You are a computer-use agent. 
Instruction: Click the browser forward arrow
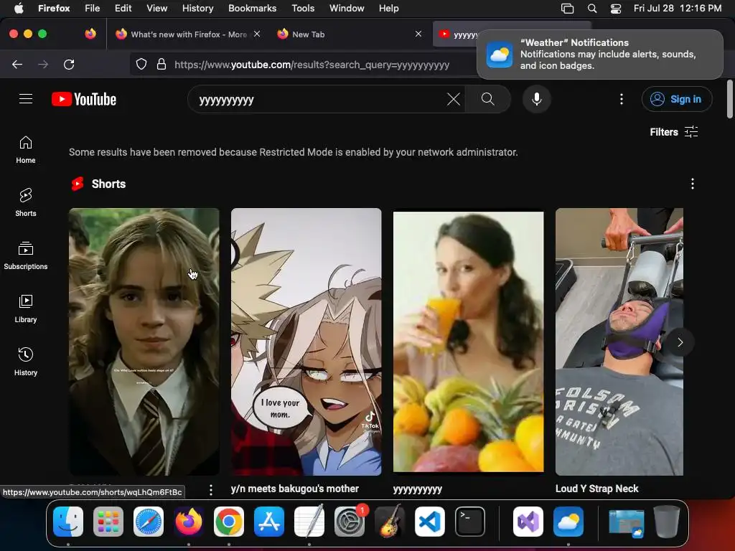pos(43,65)
